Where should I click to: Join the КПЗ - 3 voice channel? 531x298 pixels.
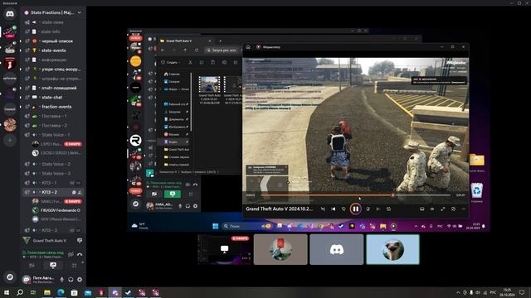(x=52, y=230)
